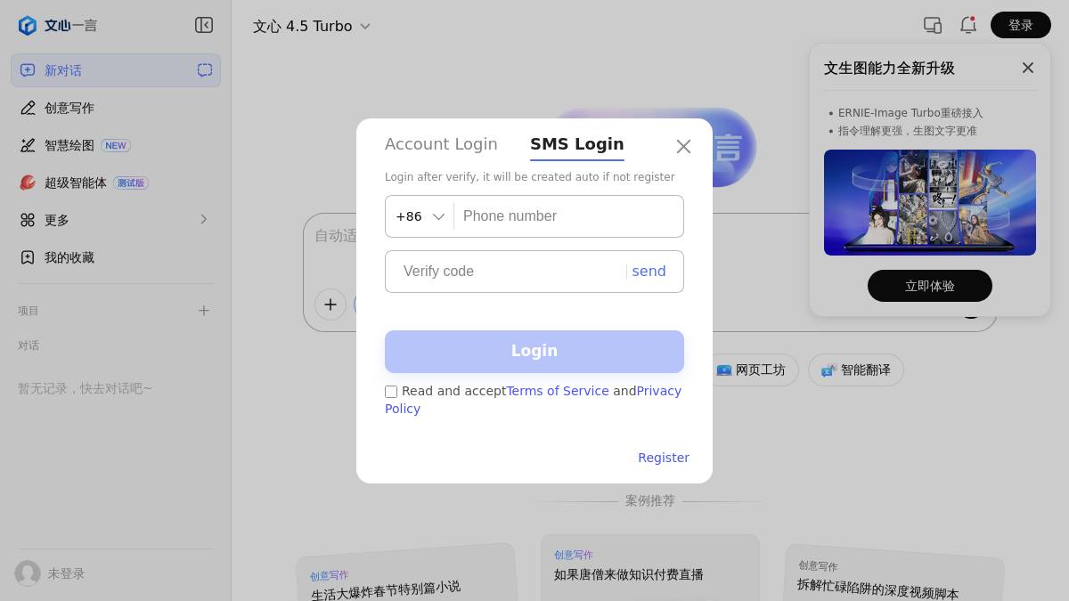
Task: Open the +86 country code dropdown
Action: tap(420, 216)
